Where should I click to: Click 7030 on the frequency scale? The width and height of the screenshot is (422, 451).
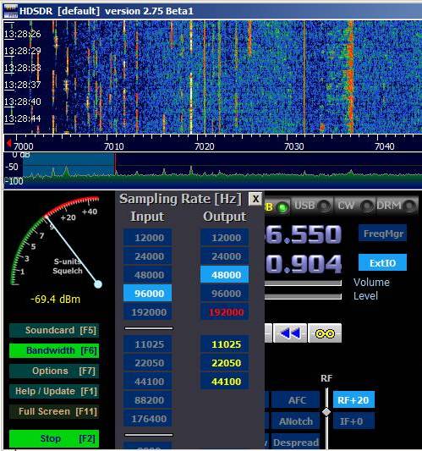point(294,146)
